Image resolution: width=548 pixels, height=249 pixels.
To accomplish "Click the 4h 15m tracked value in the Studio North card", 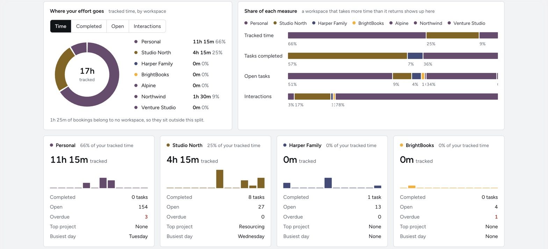I will pyautogui.click(x=182, y=160).
